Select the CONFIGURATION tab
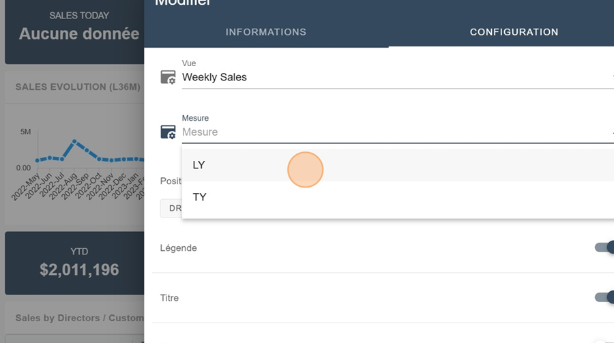Image resolution: width=614 pixels, height=343 pixels. [x=514, y=32]
